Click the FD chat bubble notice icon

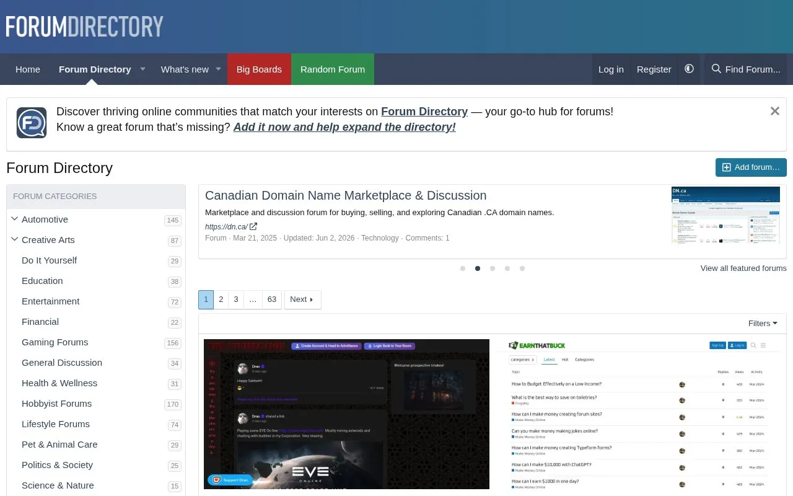[x=32, y=123]
